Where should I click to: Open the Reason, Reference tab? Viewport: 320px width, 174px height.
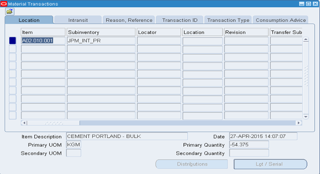coord(129,20)
